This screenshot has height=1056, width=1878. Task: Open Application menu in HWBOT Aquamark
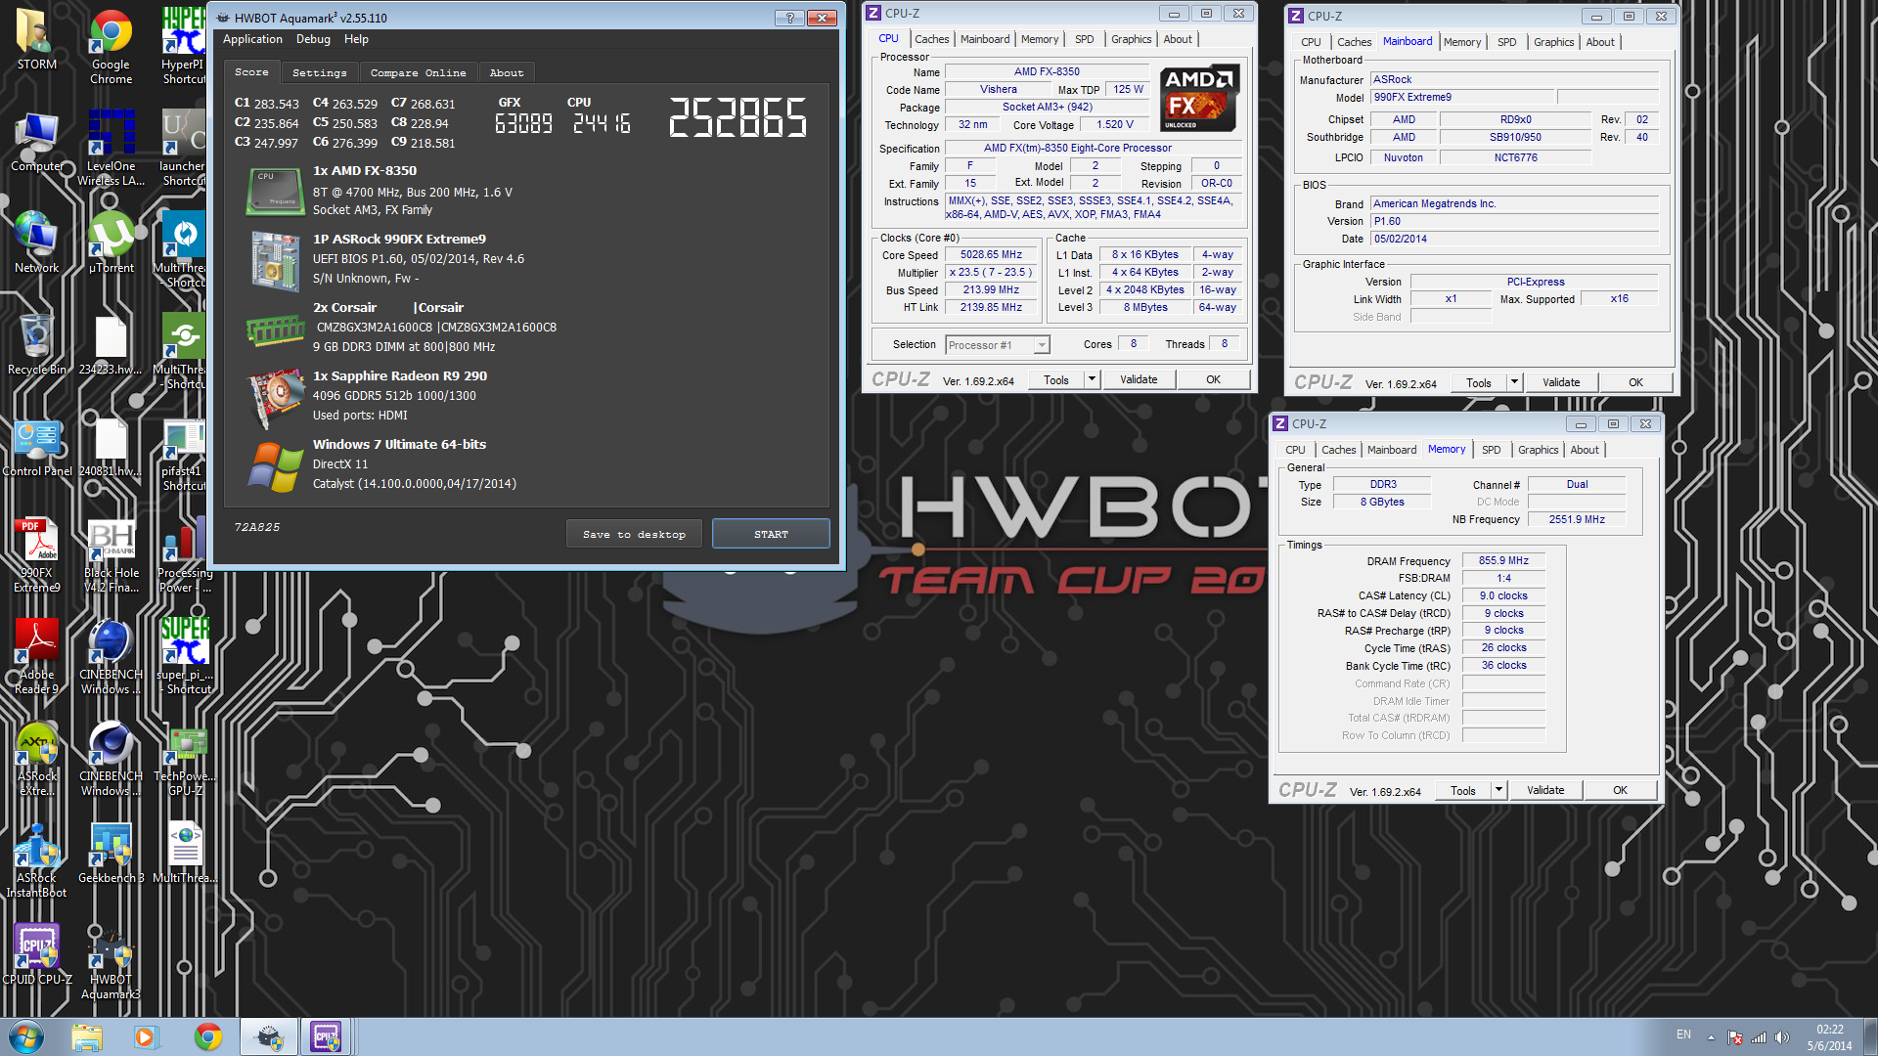pos(252,39)
